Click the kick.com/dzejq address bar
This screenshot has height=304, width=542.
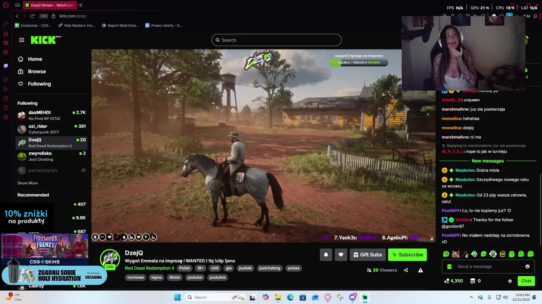tap(72, 16)
